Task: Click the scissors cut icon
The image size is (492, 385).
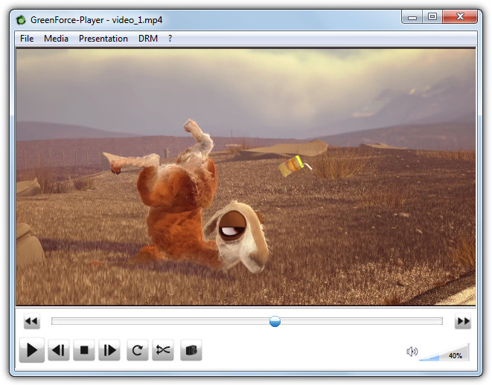Action: 163,350
